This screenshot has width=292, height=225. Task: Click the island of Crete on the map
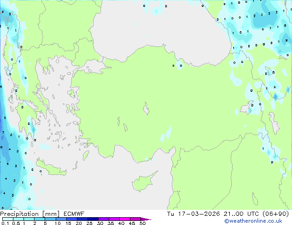pos(50,168)
